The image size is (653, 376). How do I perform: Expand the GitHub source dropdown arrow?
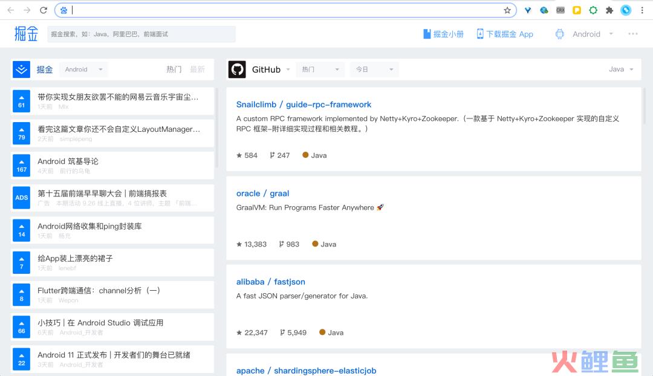click(288, 70)
